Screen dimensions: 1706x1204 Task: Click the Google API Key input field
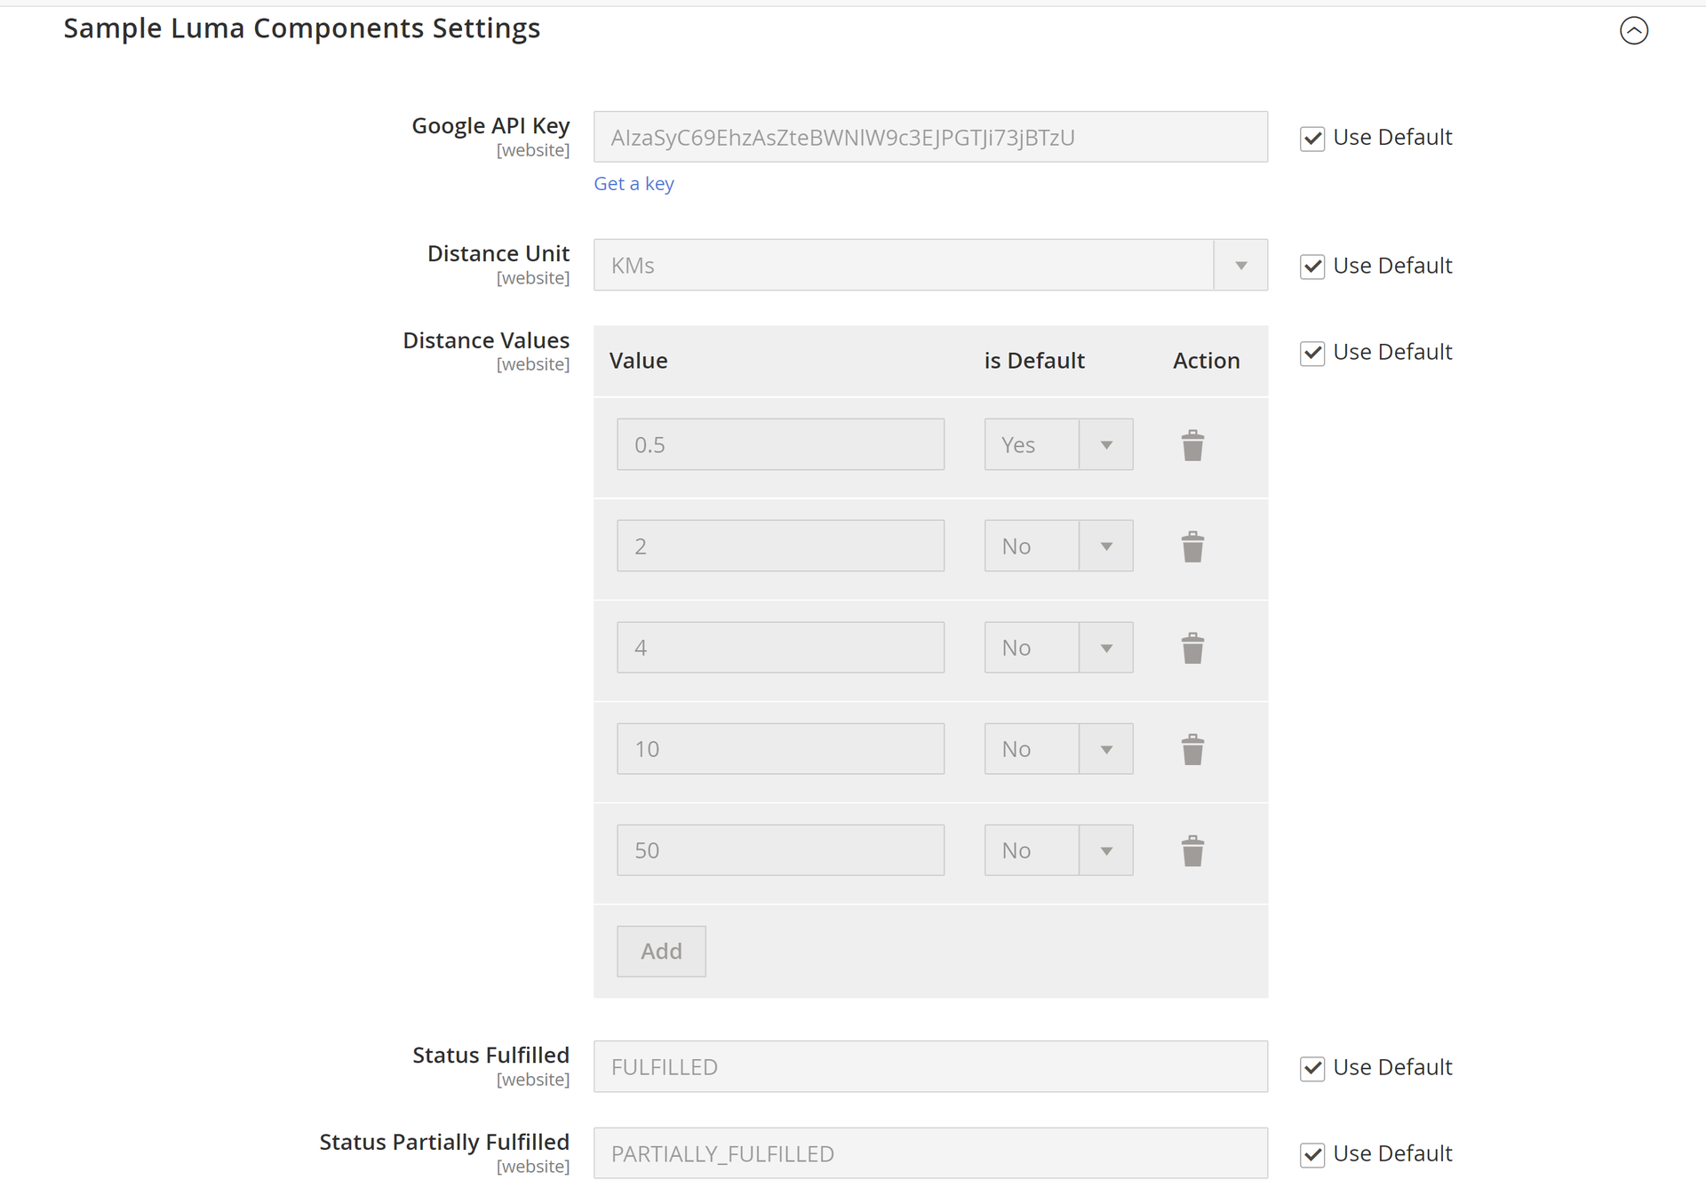[x=929, y=137]
